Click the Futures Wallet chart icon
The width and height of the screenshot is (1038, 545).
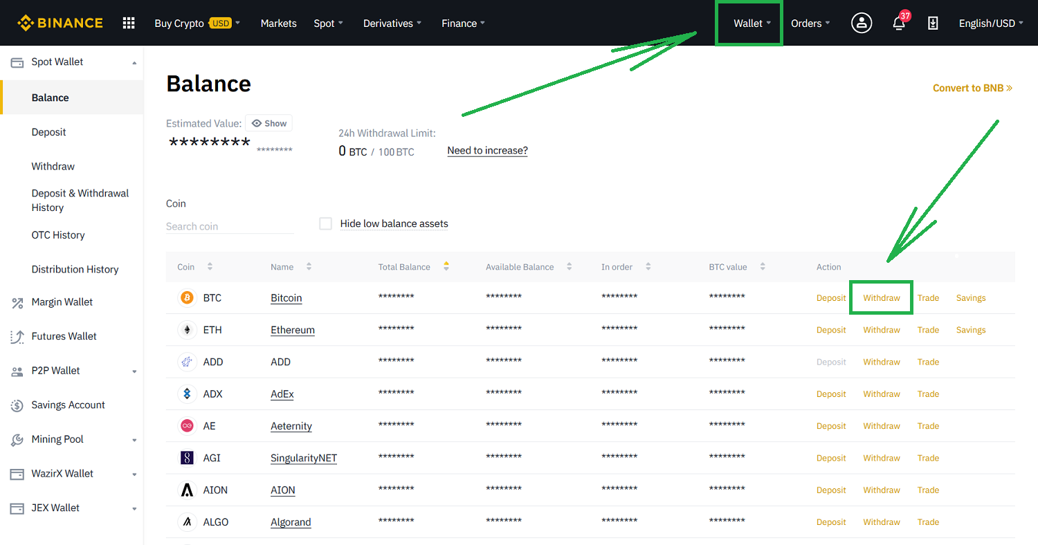click(17, 337)
